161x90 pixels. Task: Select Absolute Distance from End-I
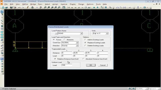pyautogui.click(x=83, y=59)
